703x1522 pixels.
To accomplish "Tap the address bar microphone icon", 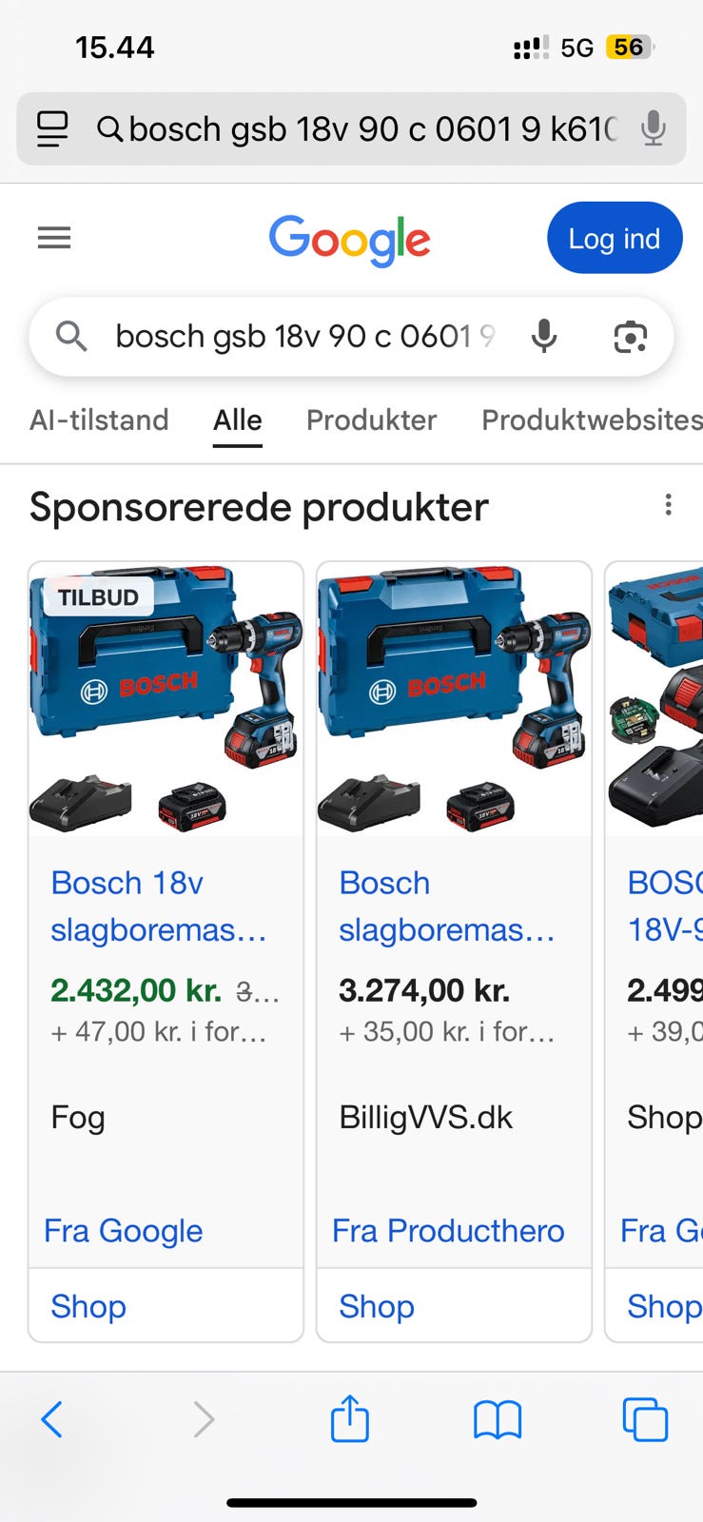I will pyautogui.click(x=653, y=128).
